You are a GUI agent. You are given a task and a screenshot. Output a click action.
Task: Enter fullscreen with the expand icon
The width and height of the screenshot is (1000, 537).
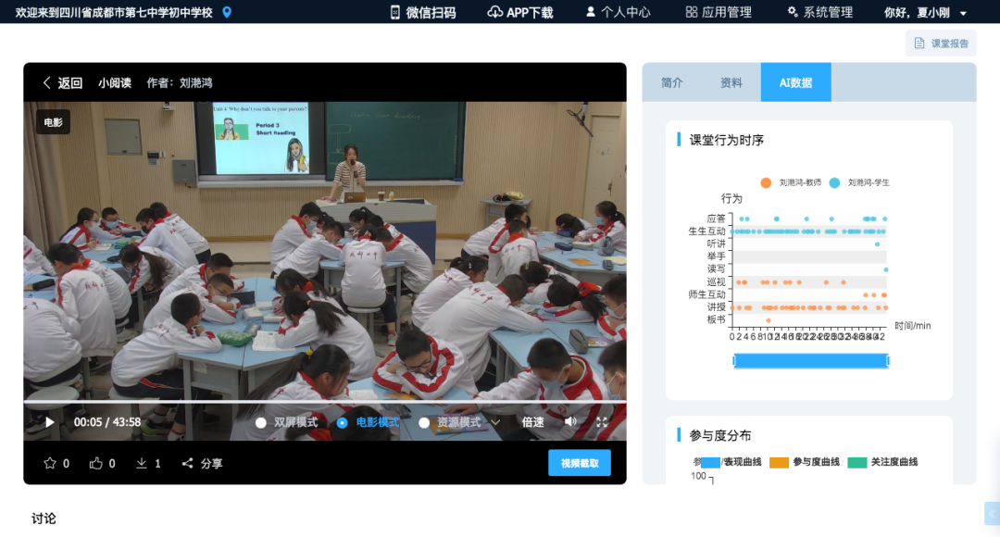(x=603, y=420)
